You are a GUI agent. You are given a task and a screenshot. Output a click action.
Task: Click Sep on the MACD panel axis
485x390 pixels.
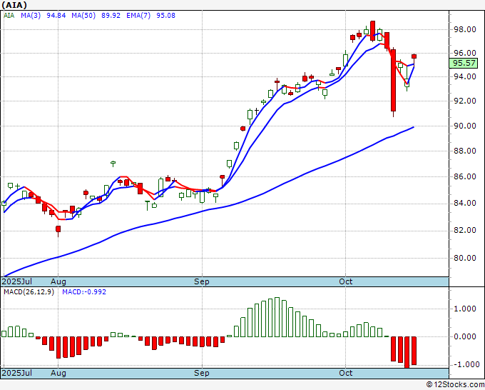pos(202,373)
